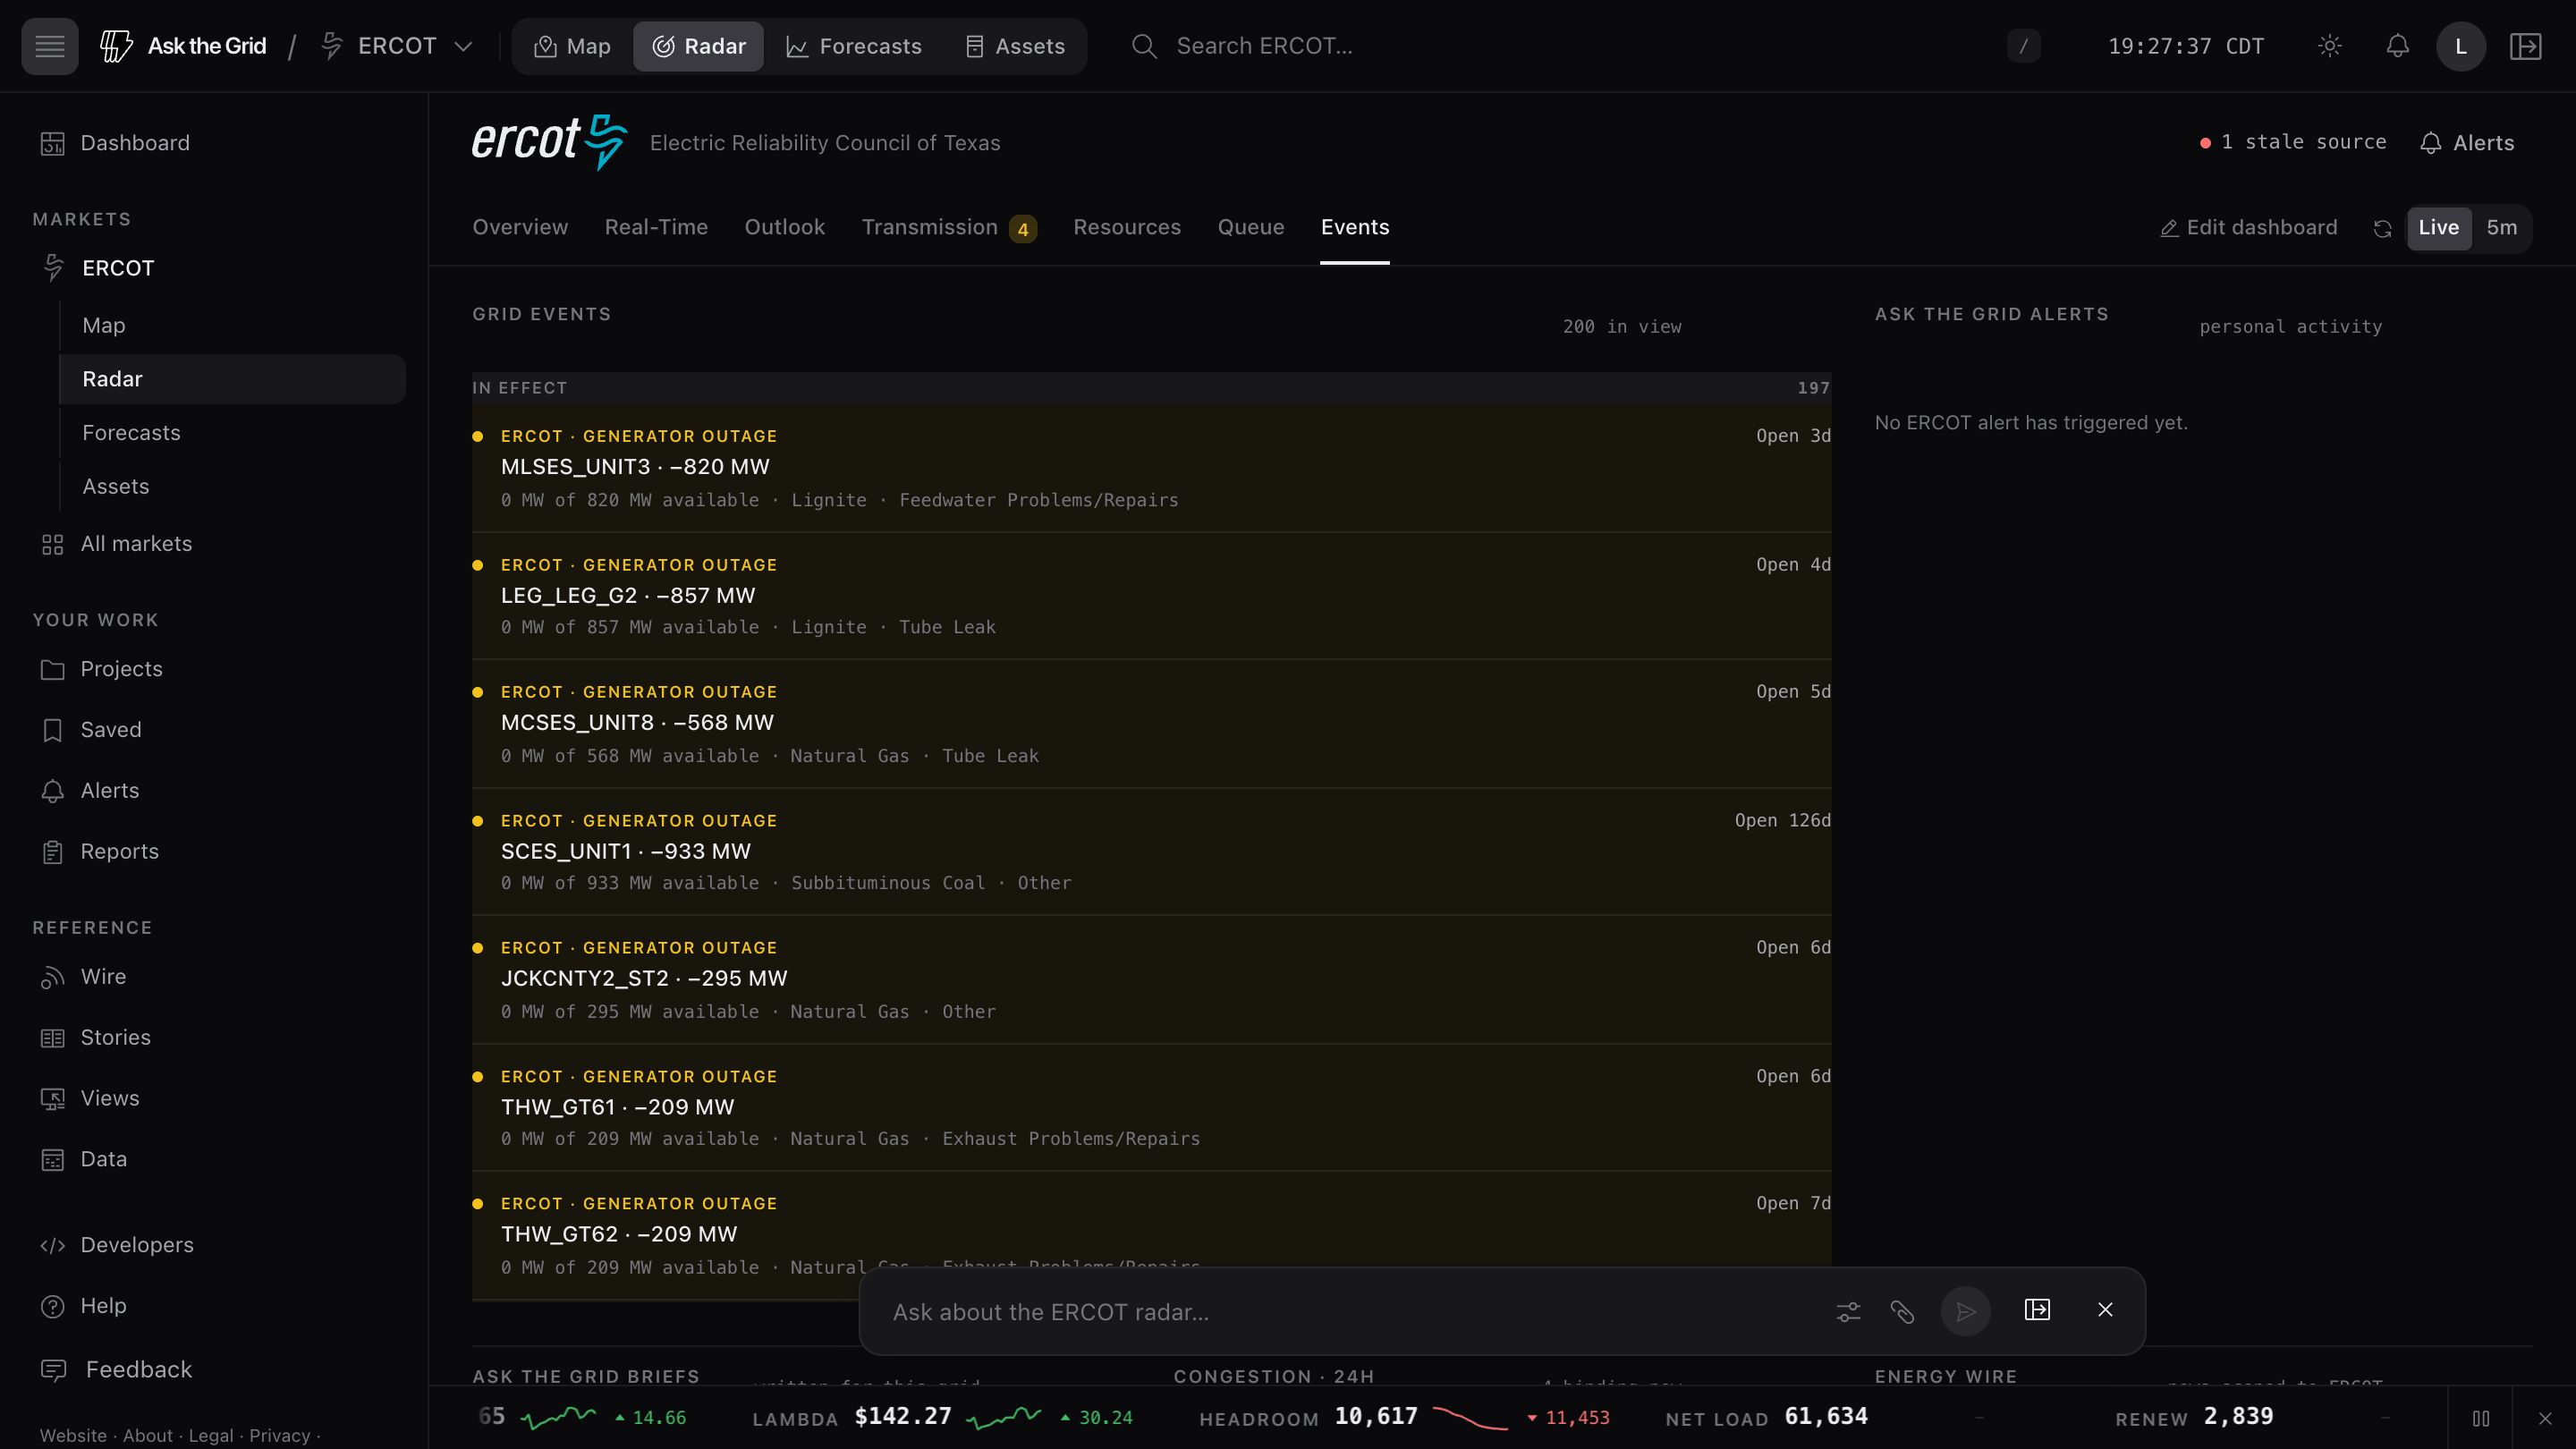Select the Live refresh mode
This screenshot has height=1449, width=2576.
click(2438, 228)
